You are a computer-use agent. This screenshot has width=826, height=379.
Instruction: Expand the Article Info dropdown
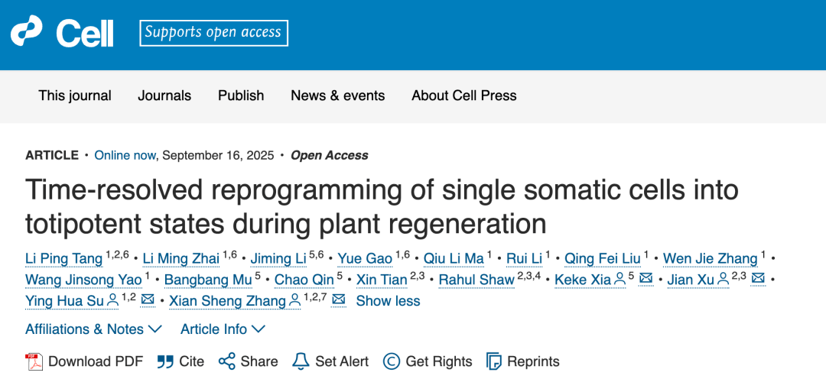click(223, 329)
